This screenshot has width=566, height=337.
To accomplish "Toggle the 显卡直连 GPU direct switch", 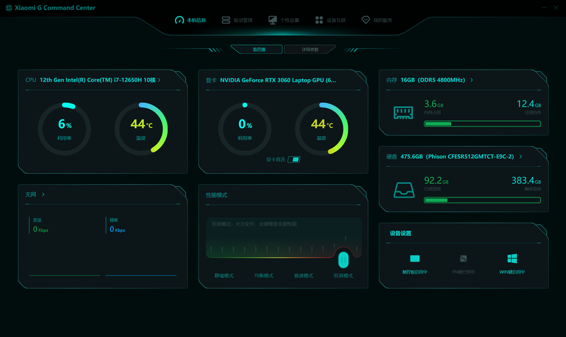I will tap(294, 159).
